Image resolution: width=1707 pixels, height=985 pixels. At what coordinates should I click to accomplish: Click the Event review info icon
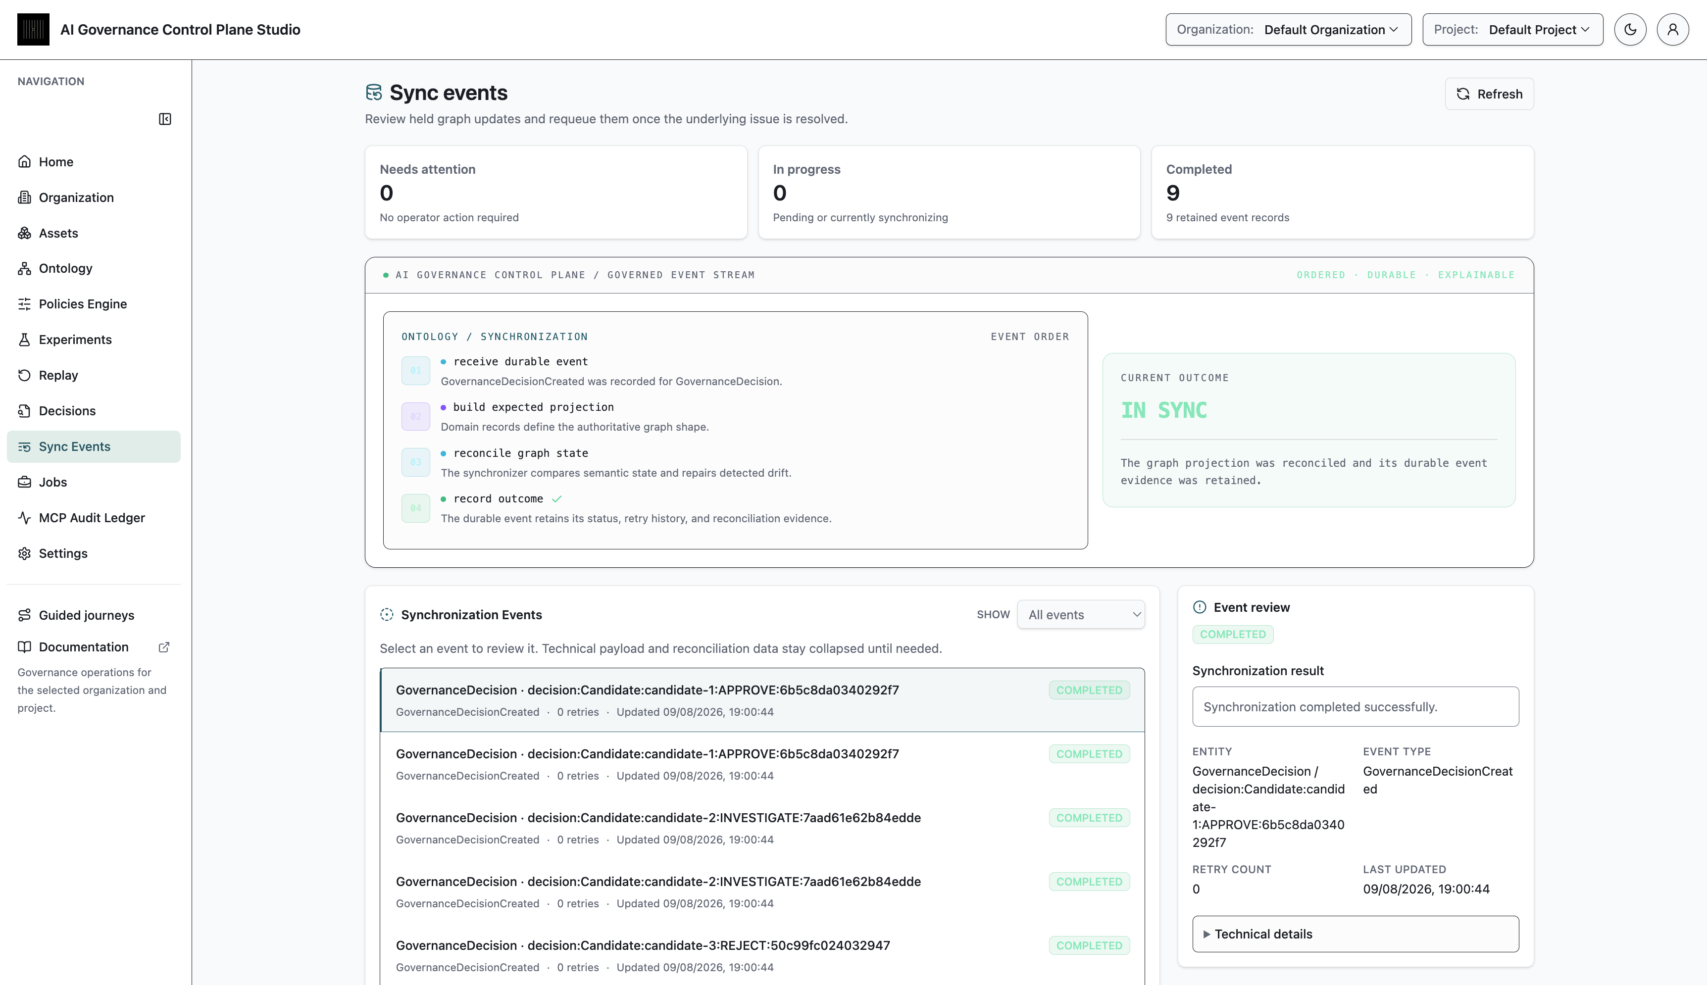[1200, 607]
